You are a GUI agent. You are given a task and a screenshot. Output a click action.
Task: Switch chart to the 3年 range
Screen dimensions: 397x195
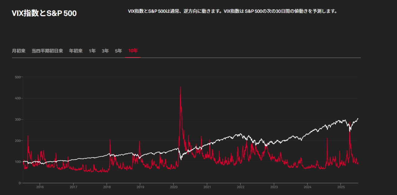click(x=105, y=51)
